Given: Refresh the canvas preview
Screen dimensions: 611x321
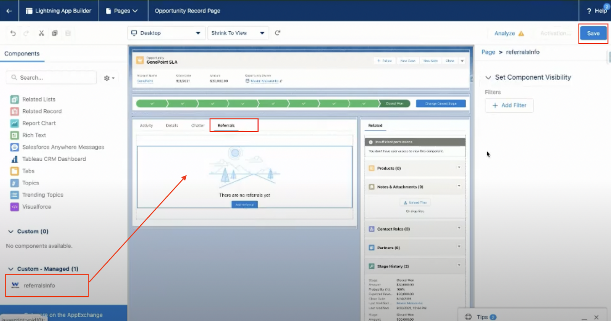Looking at the screenshot, I should click(x=278, y=33).
